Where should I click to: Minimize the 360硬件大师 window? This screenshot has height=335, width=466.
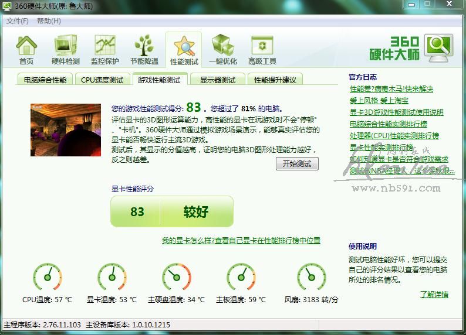coord(411,4)
